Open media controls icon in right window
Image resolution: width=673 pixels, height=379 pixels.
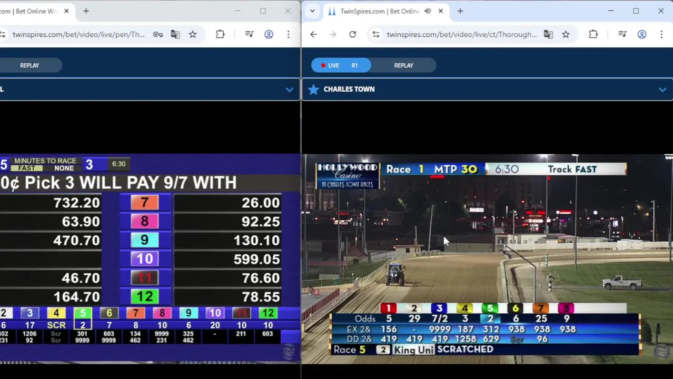(x=622, y=34)
